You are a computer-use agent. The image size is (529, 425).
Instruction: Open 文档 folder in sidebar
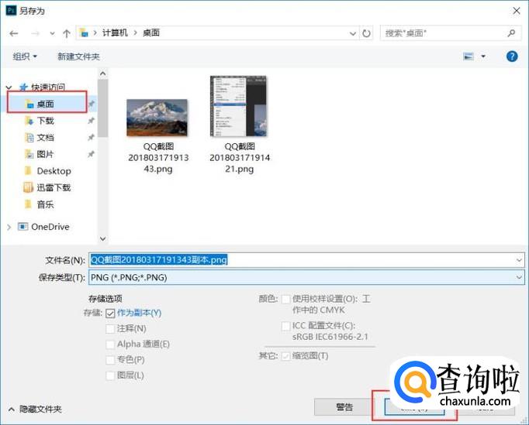(45, 137)
